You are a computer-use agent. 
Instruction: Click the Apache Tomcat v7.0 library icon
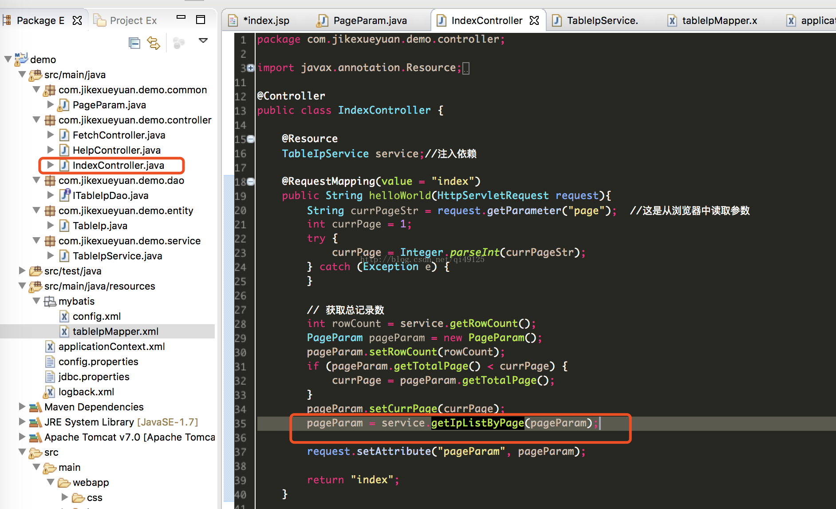pos(35,437)
